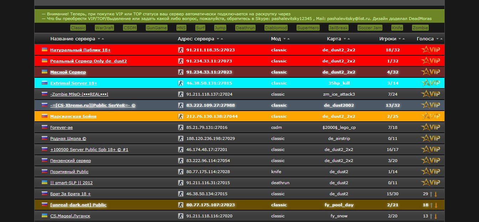The image size is (479, 222).
Task: Upvote the CS.Mageal.Луганск server
Action: (431, 216)
